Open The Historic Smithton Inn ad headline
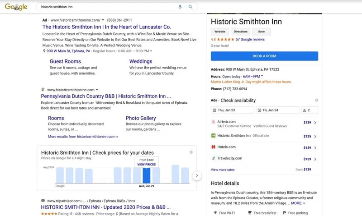Viewport: 362px width, 216px height. 107,27
